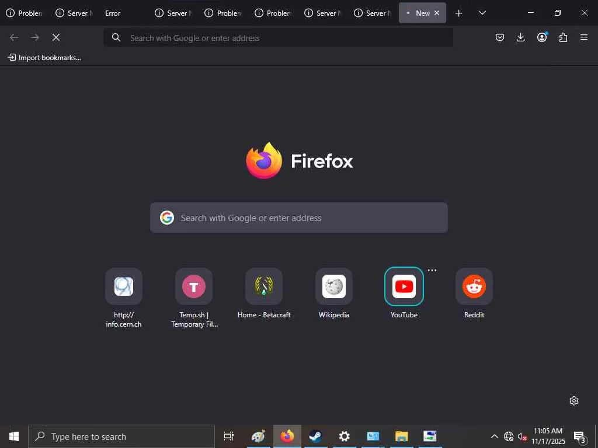The height and width of the screenshot is (448, 598).
Task: Open the notification center icon
Action: pyautogui.click(x=579, y=437)
